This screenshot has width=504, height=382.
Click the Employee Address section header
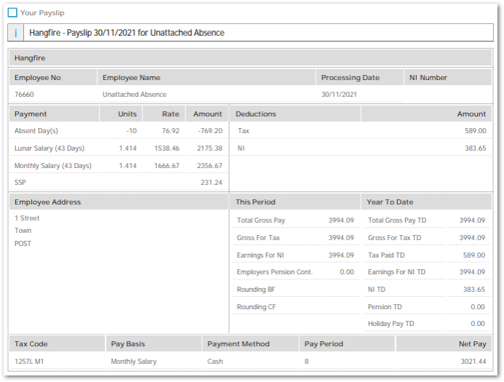[48, 202]
